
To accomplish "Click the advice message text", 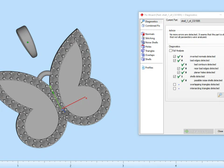I will click(196, 36).
